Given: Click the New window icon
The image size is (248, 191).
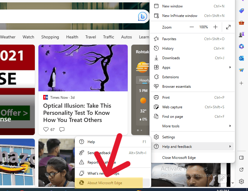Looking at the screenshot, I should click(156, 6).
